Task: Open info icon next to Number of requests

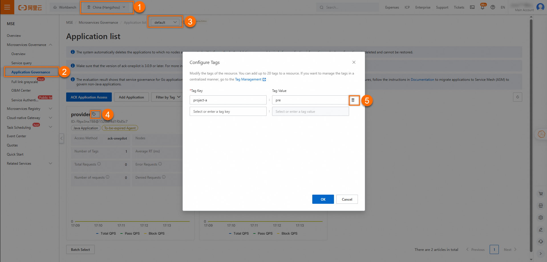Action: [x=108, y=177]
